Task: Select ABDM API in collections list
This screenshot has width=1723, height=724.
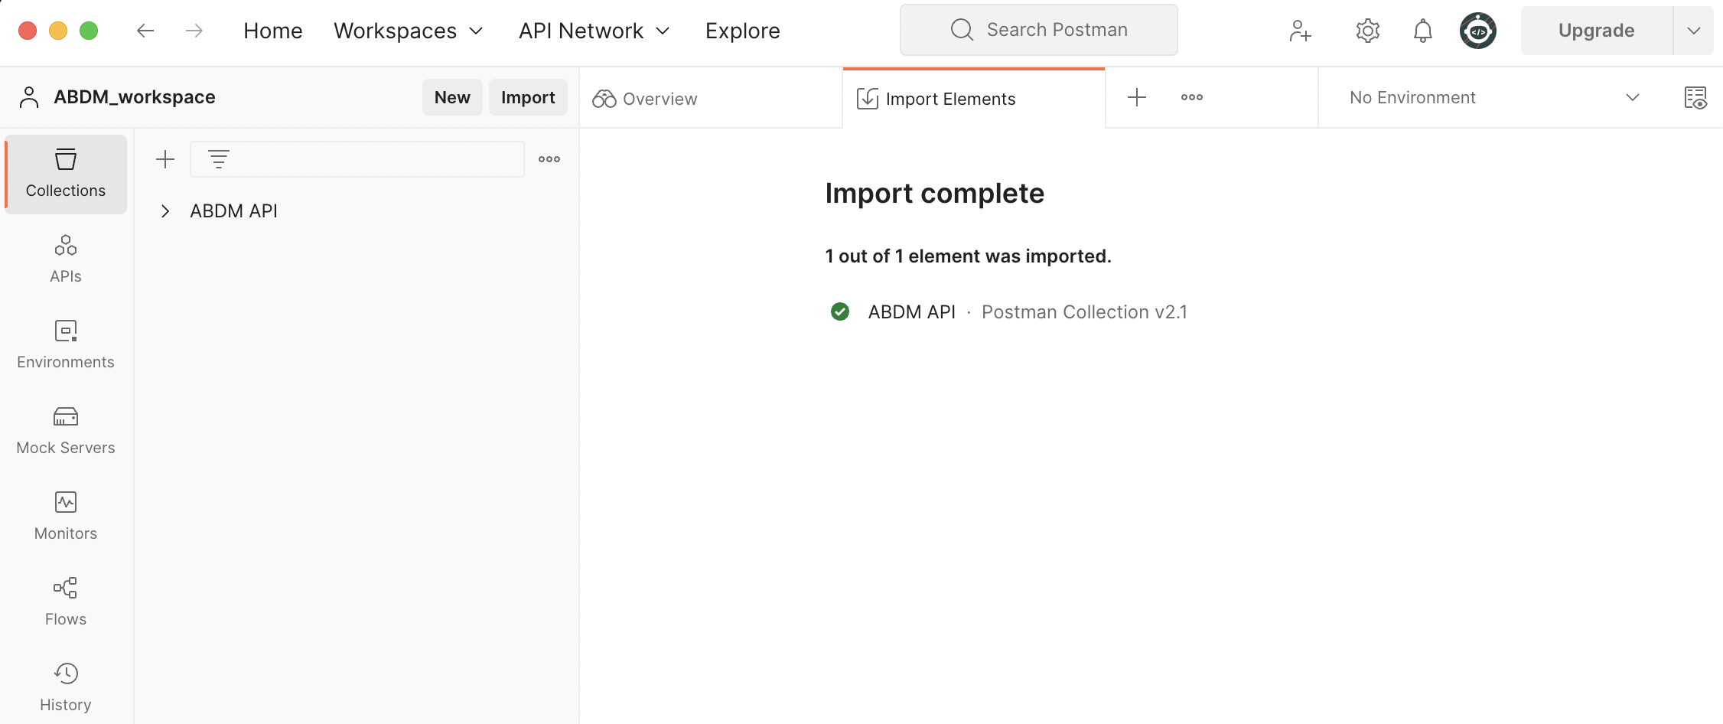Action: 233,211
